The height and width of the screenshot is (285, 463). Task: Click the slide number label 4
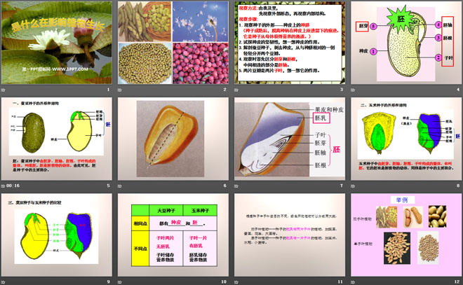(458, 90)
